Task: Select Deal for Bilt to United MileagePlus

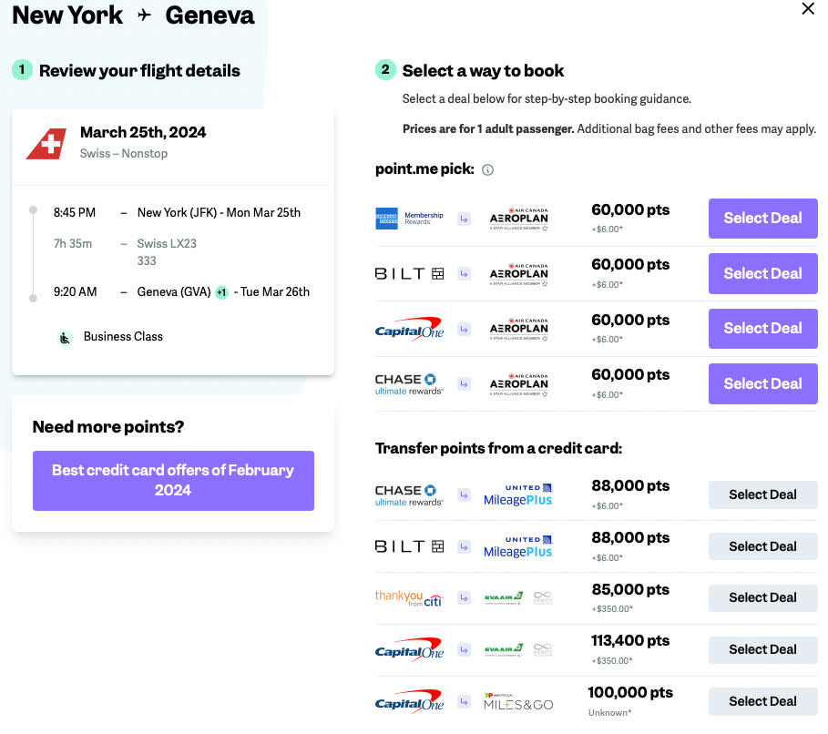Action: click(762, 546)
